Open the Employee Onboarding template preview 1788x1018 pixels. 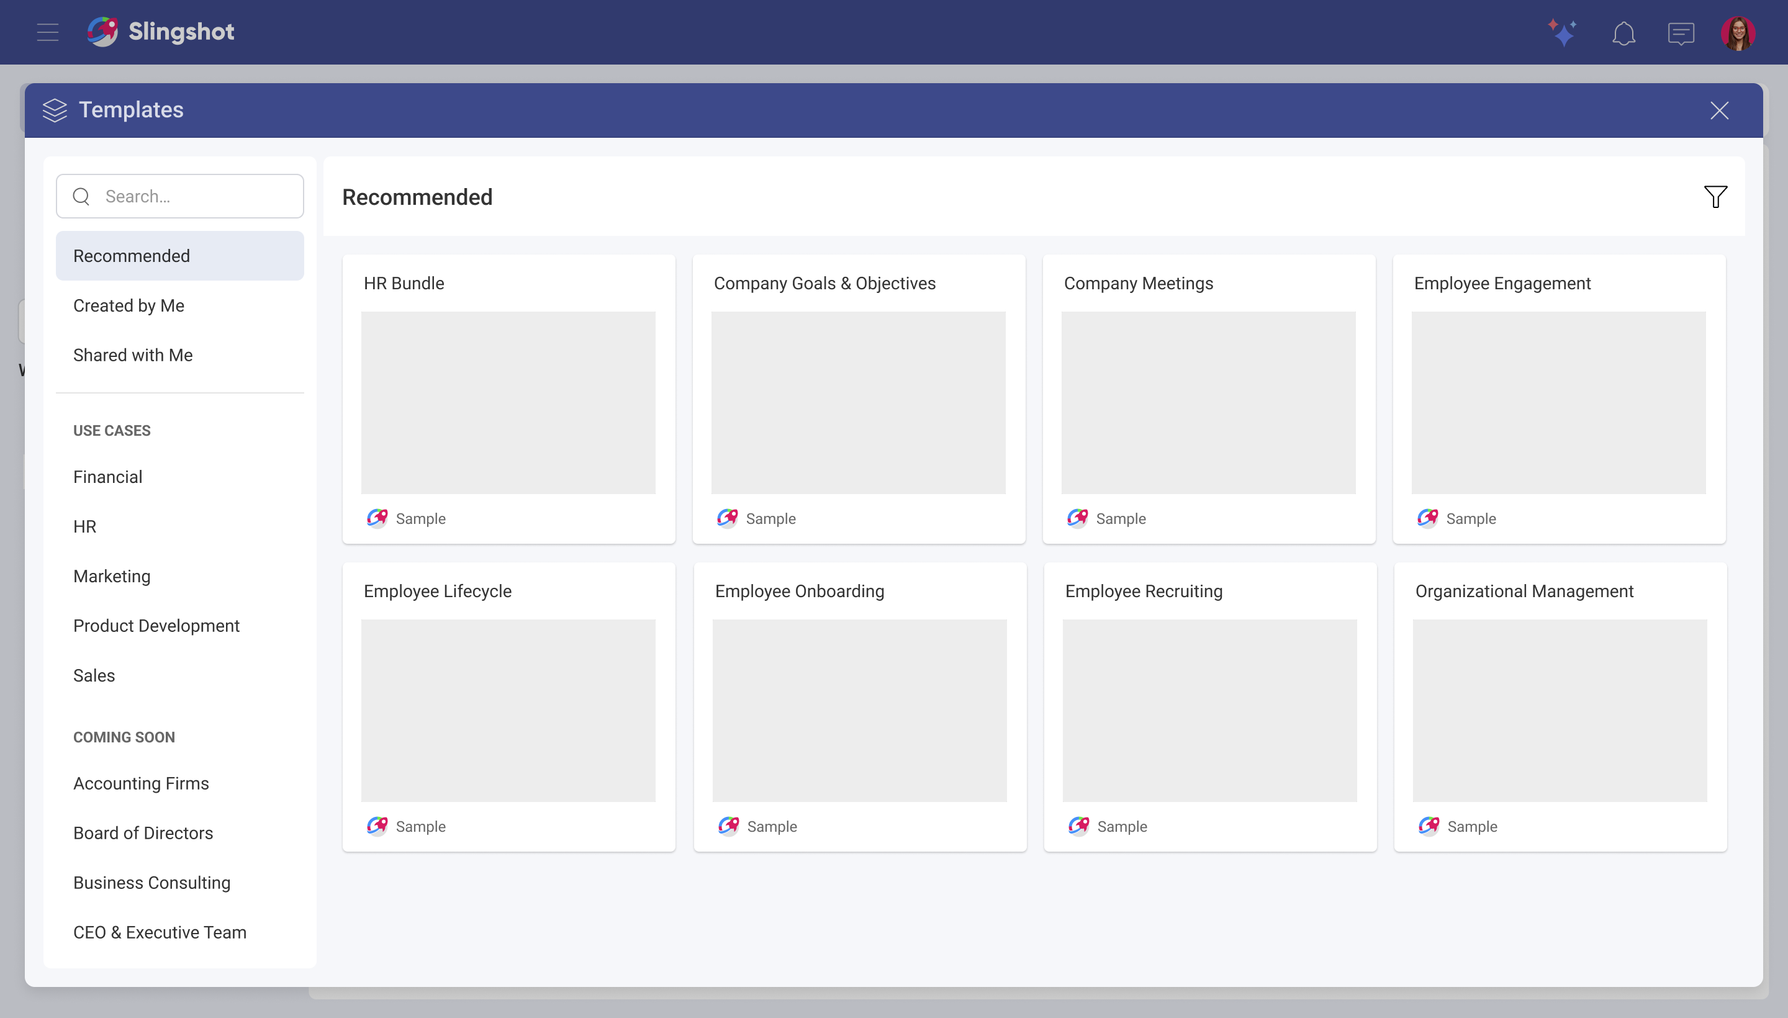(859, 710)
